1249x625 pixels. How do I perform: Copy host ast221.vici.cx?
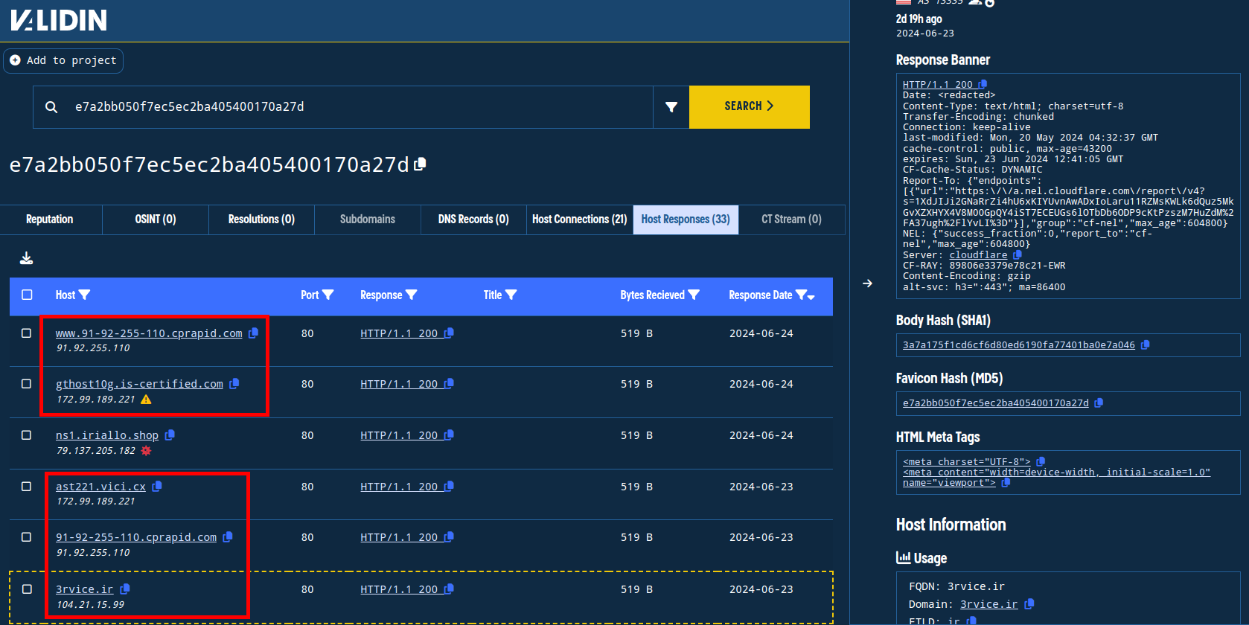(157, 487)
